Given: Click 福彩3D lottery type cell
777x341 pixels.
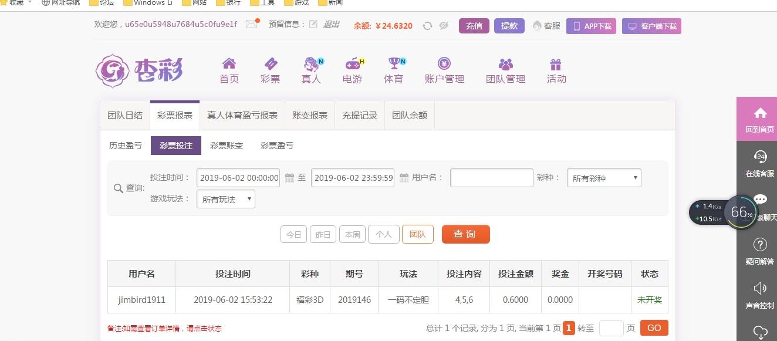Looking at the screenshot, I should tap(310, 300).
